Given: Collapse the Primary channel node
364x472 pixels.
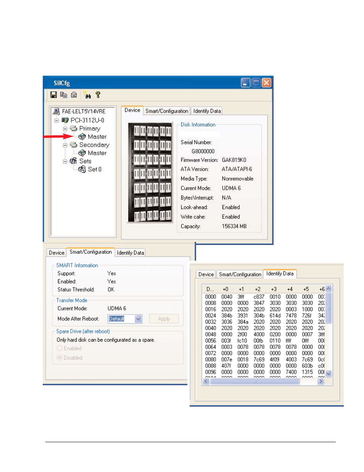Looking at the screenshot, I should coord(65,129).
